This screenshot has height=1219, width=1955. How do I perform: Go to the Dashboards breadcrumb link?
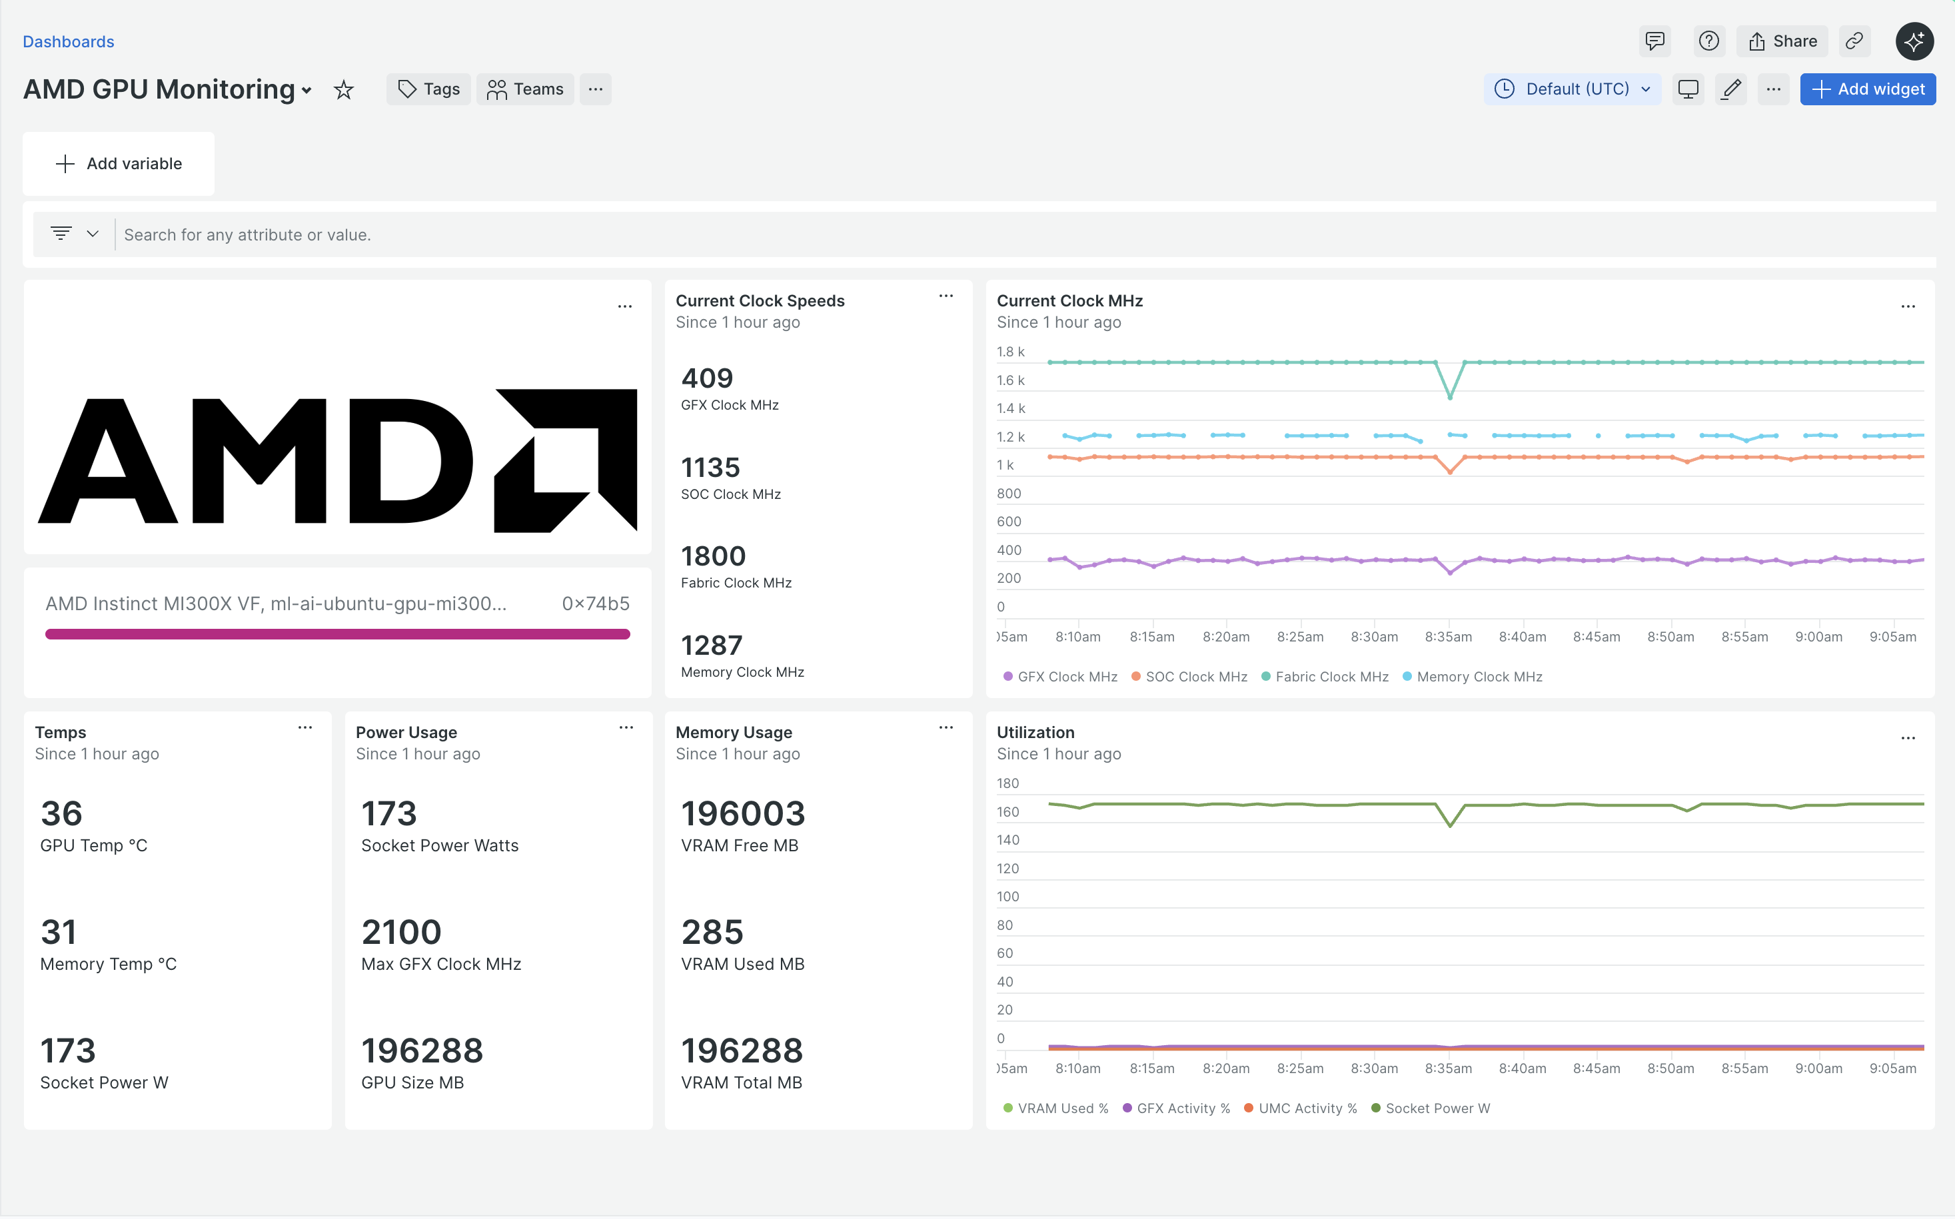69,42
